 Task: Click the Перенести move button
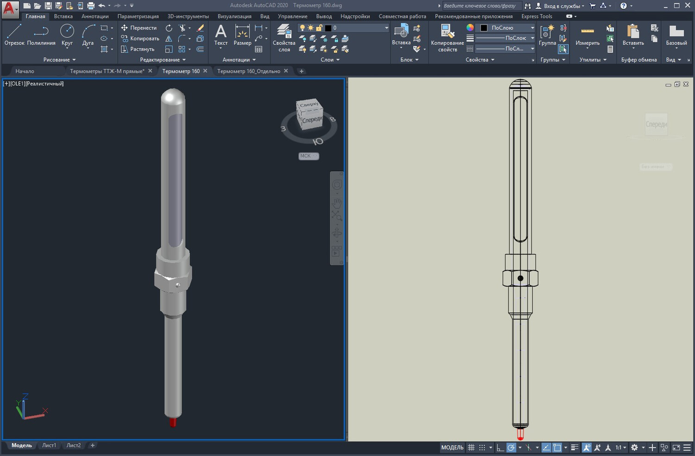pyautogui.click(x=139, y=28)
